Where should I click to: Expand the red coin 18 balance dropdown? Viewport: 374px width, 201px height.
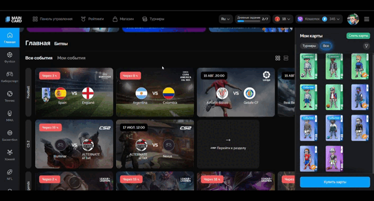[x=283, y=19]
